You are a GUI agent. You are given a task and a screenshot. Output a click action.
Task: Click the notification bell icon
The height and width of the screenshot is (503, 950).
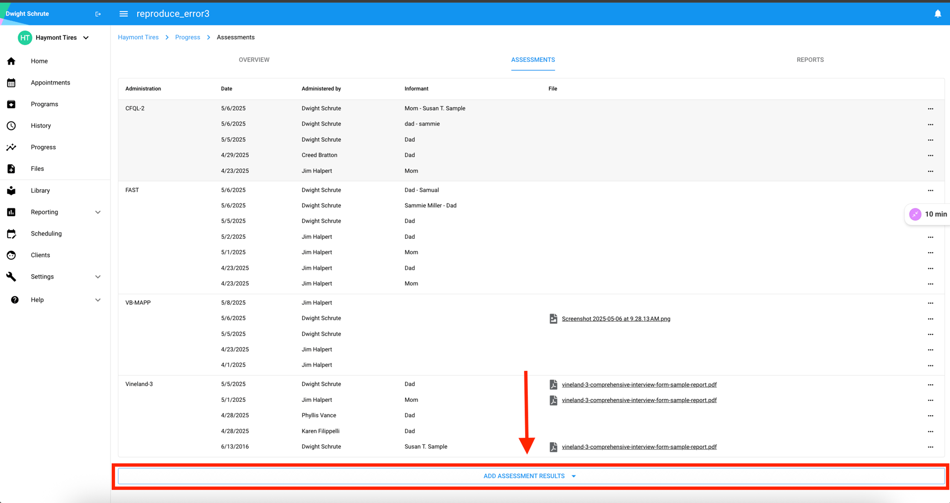(x=937, y=14)
